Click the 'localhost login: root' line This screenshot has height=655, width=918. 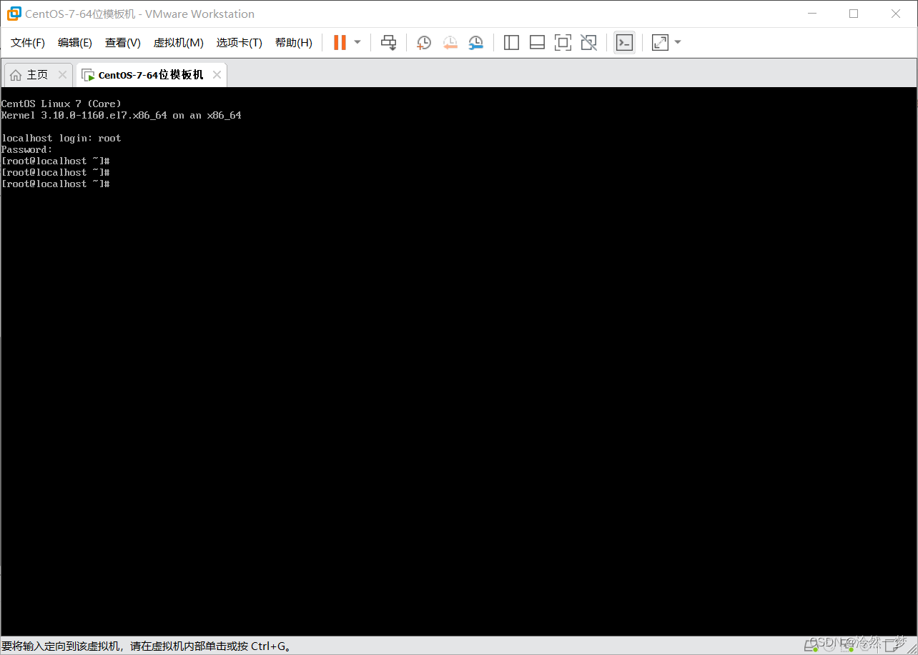point(61,138)
